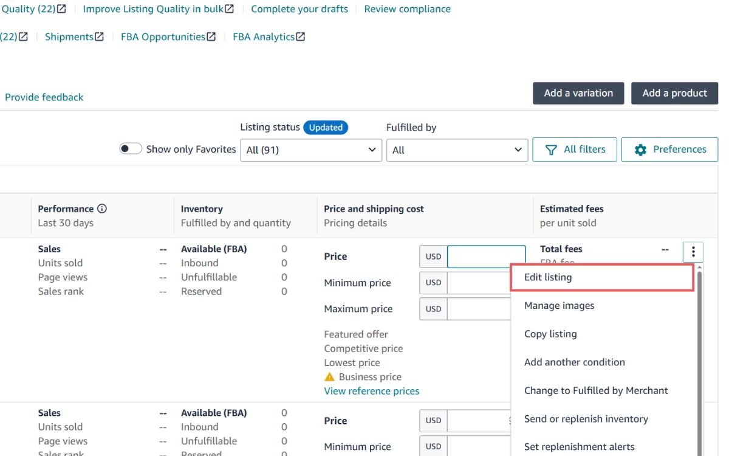Click the external link icon beside Shipments
Viewport: 729px width, 456px height.
tap(99, 36)
